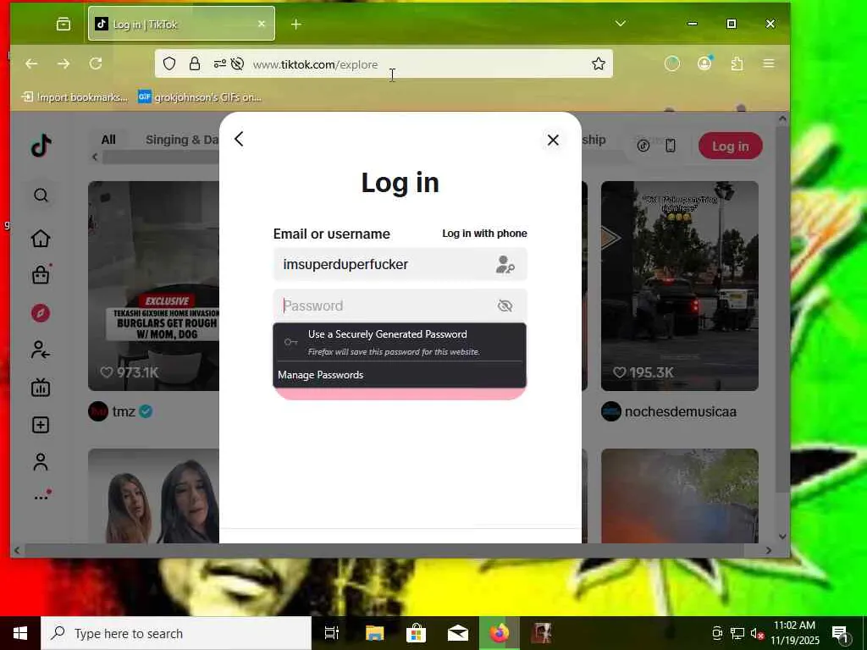Open the Extensions puzzle icon

tap(737, 63)
